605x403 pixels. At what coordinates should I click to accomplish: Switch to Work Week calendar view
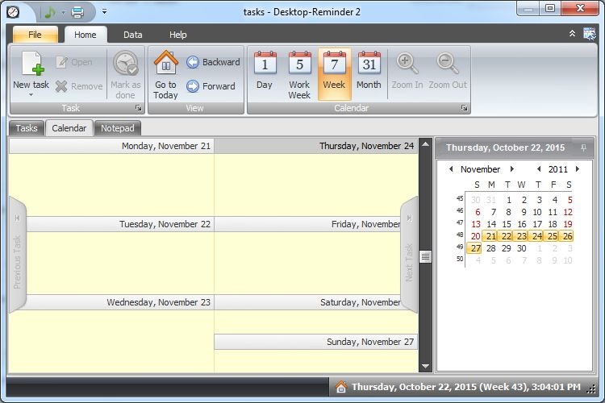click(299, 74)
